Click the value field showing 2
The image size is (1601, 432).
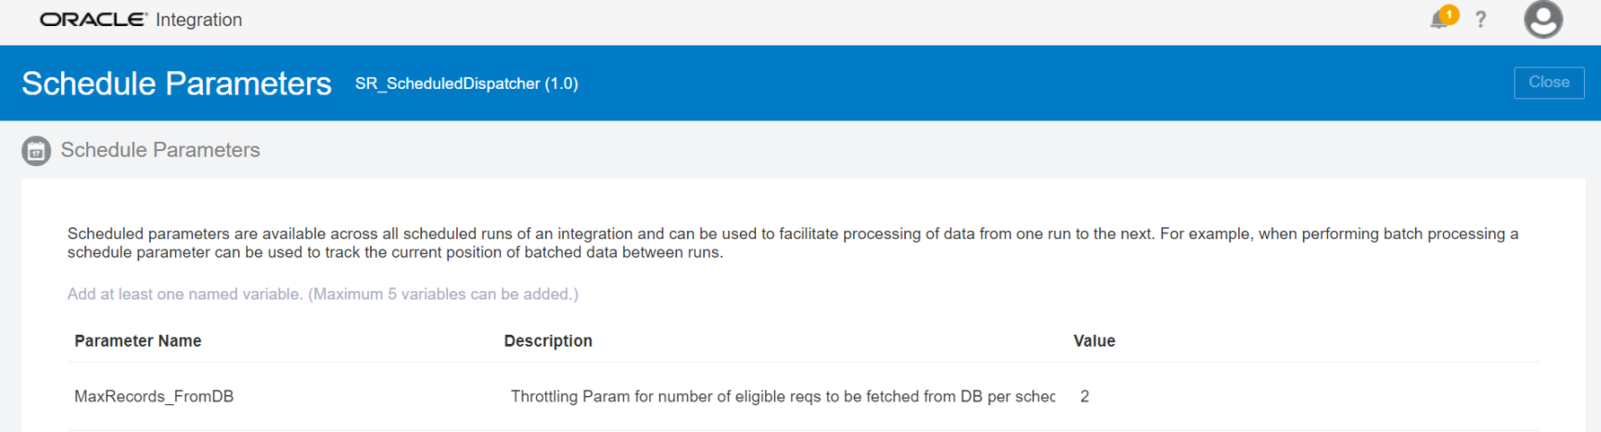click(x=1085, y=397)
